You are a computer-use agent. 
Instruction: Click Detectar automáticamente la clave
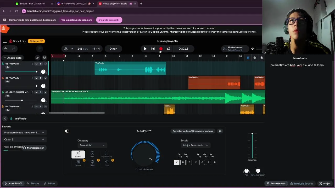[x=193, y=131]
